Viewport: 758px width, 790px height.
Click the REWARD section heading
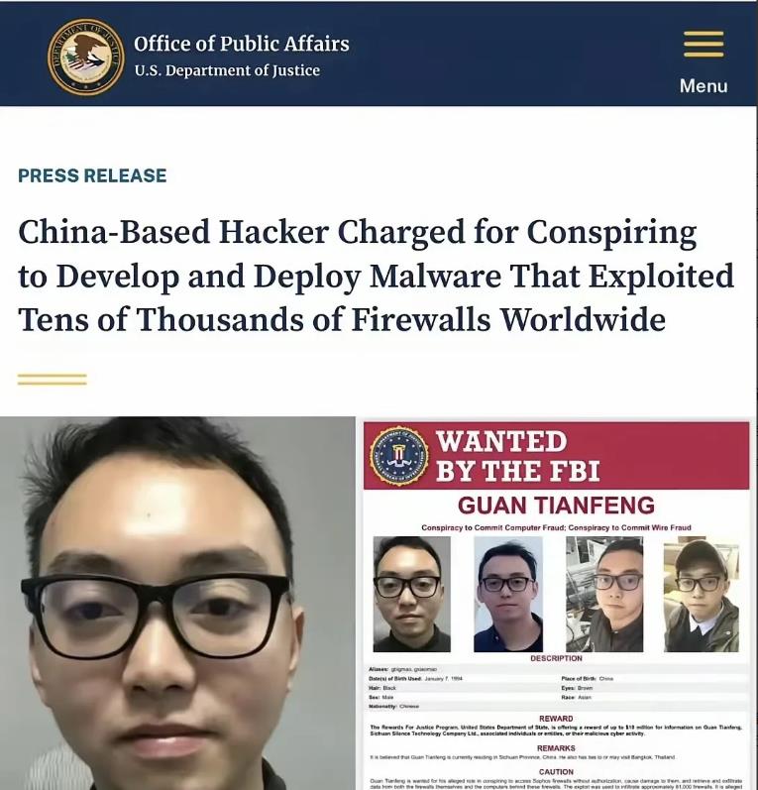tap(556, 719)
